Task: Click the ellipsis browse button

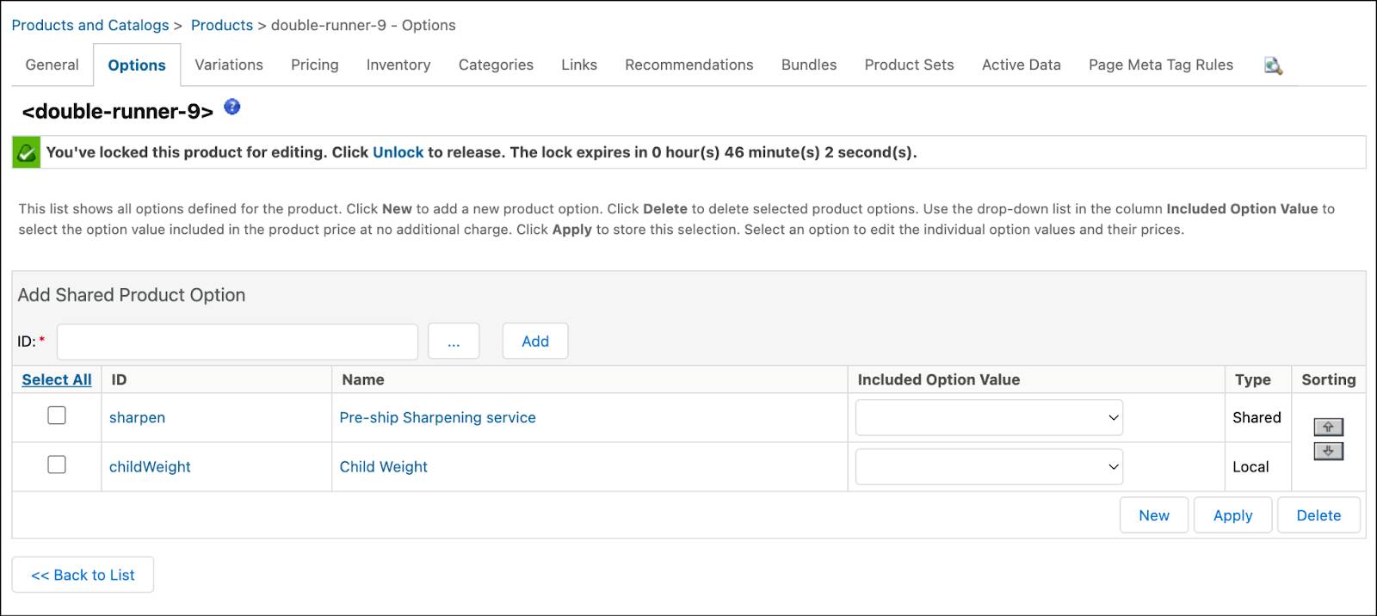Action: tap(454, 342)
